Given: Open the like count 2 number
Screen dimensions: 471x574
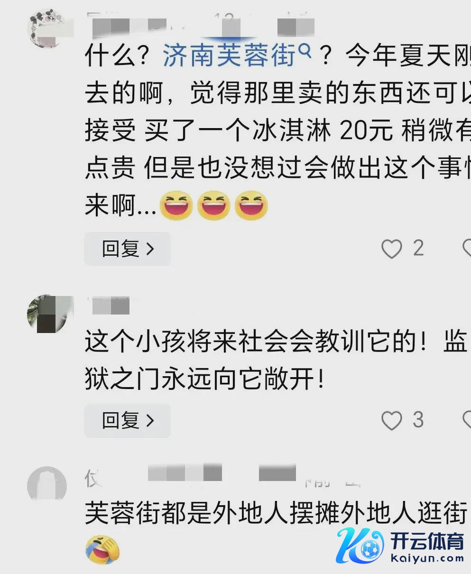Looking at the screenshot, I should pos(418,249).
